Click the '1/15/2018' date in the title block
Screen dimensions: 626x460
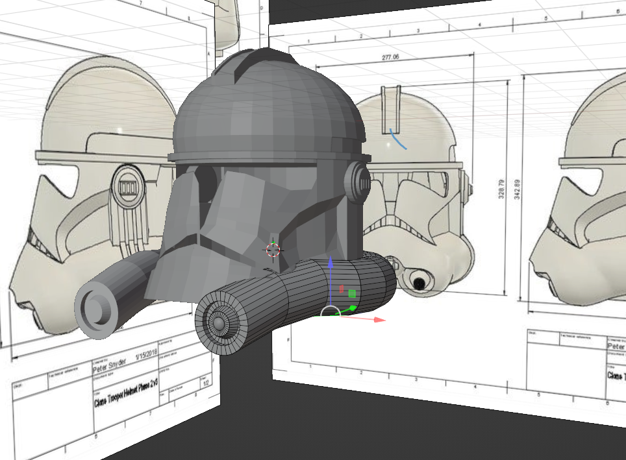coord(147,354)
